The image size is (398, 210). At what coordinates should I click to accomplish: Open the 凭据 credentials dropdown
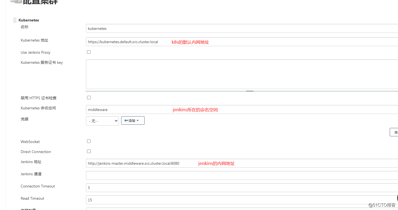click(x=102, y=121)
